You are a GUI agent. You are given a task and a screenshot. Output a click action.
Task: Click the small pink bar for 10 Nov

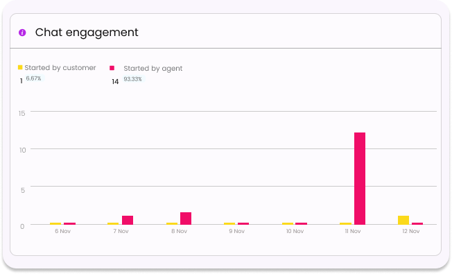302,223
